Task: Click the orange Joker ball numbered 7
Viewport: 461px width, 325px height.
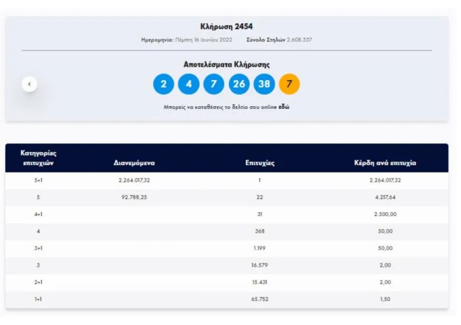Action: [289, 84]
